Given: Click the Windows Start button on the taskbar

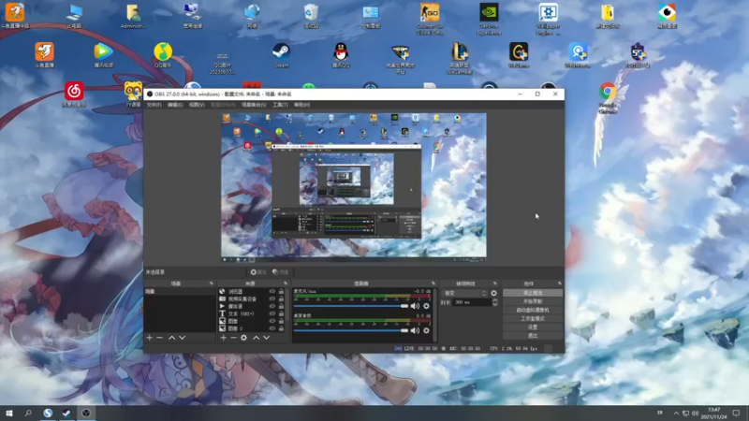Looking at the screenshot, I should (10, 413).
